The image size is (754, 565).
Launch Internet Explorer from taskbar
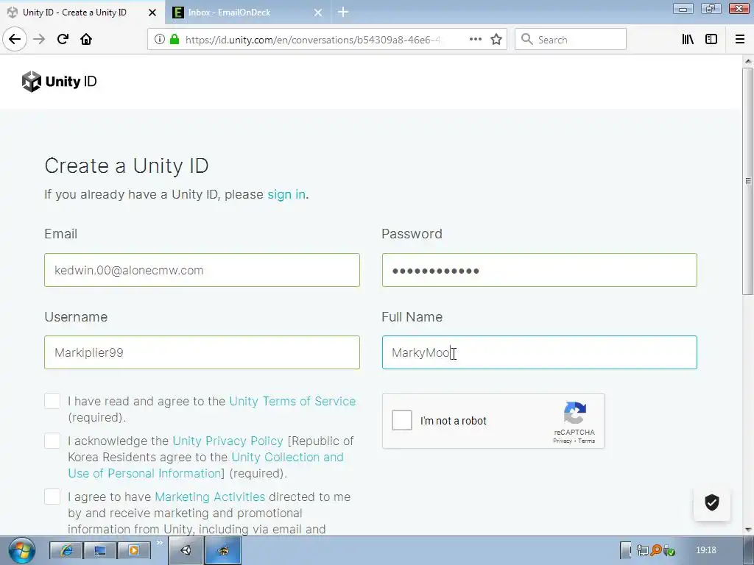tap(66, 550)
